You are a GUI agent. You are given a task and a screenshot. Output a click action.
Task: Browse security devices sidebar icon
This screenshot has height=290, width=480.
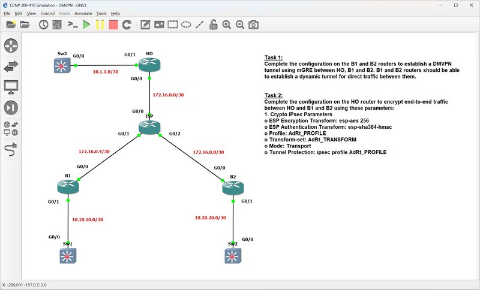[x=11, y=108]
